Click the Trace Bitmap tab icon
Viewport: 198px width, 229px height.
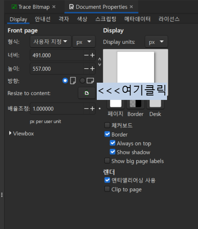tap(14, 7)
